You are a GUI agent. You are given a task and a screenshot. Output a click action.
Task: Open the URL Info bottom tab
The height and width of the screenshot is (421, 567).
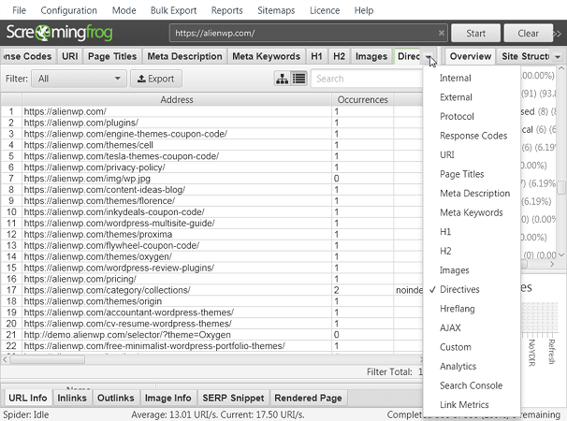[28, 398]
